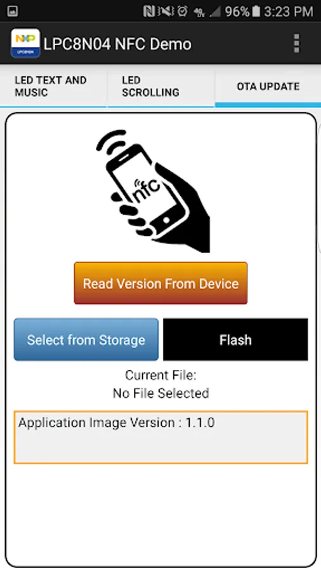The width and height of the screenshot is (321, 572).
Task: Tap the LPC8N04 NFC Demo title
Action: (x=117, y=44)
